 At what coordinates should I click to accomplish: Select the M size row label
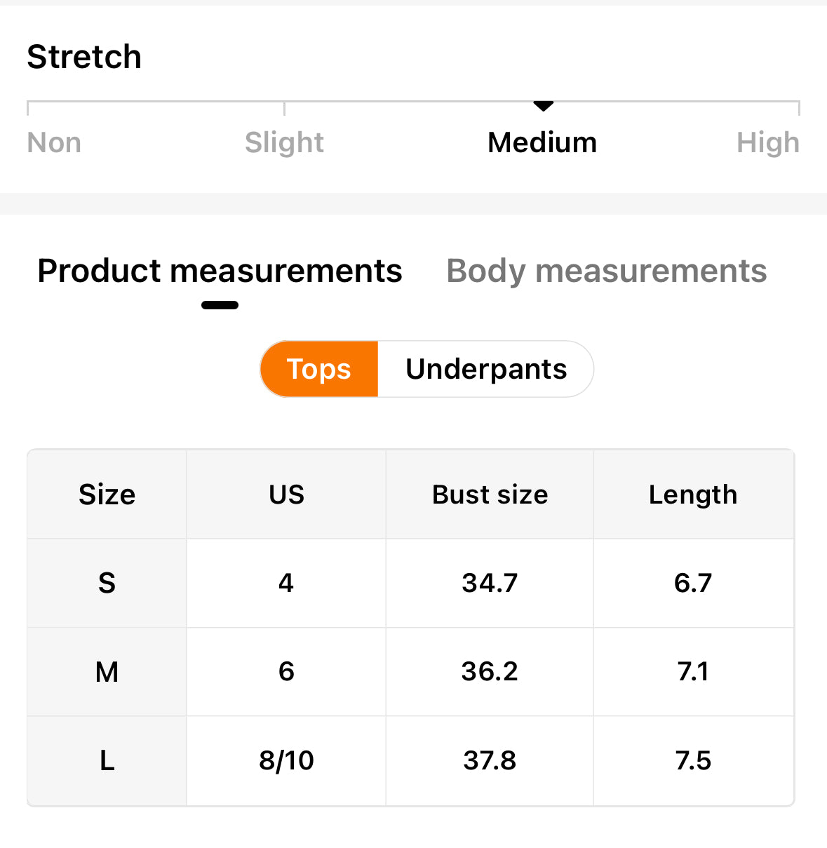pyautogui.click(x=107, y=672)
